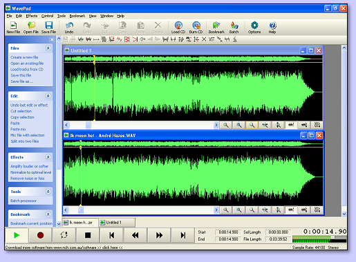
Task: Click Open an existing file link
Action: (x=27, y=63)
